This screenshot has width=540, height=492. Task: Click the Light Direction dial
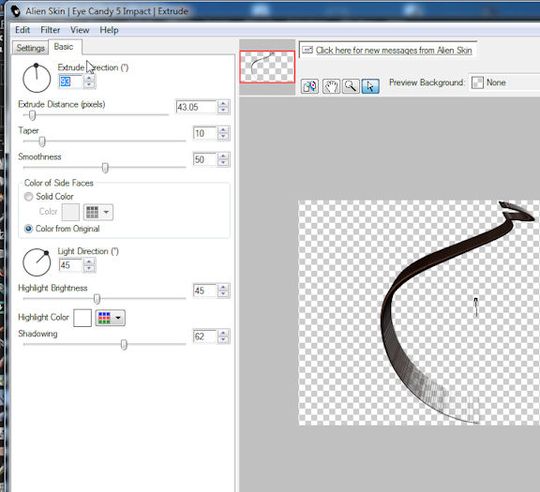coord(37,262)
